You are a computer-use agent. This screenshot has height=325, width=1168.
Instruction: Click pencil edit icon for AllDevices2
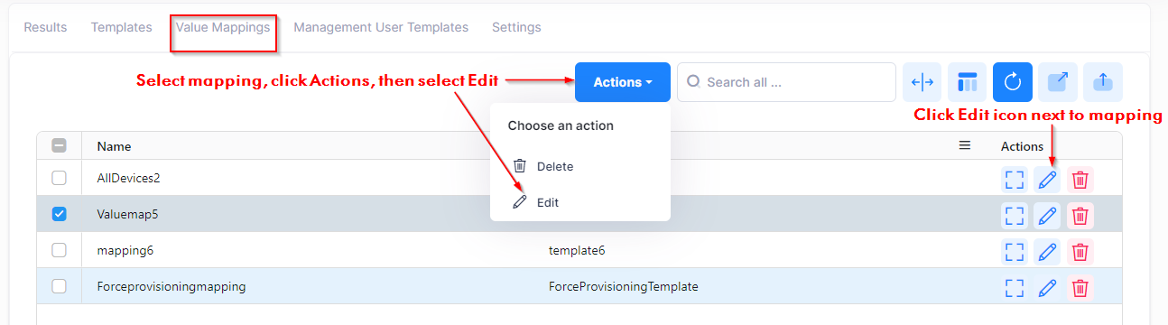[1047, 180]
